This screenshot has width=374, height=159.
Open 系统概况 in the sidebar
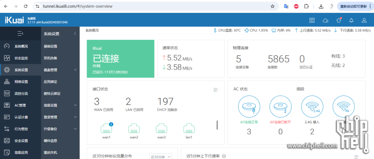21,46
